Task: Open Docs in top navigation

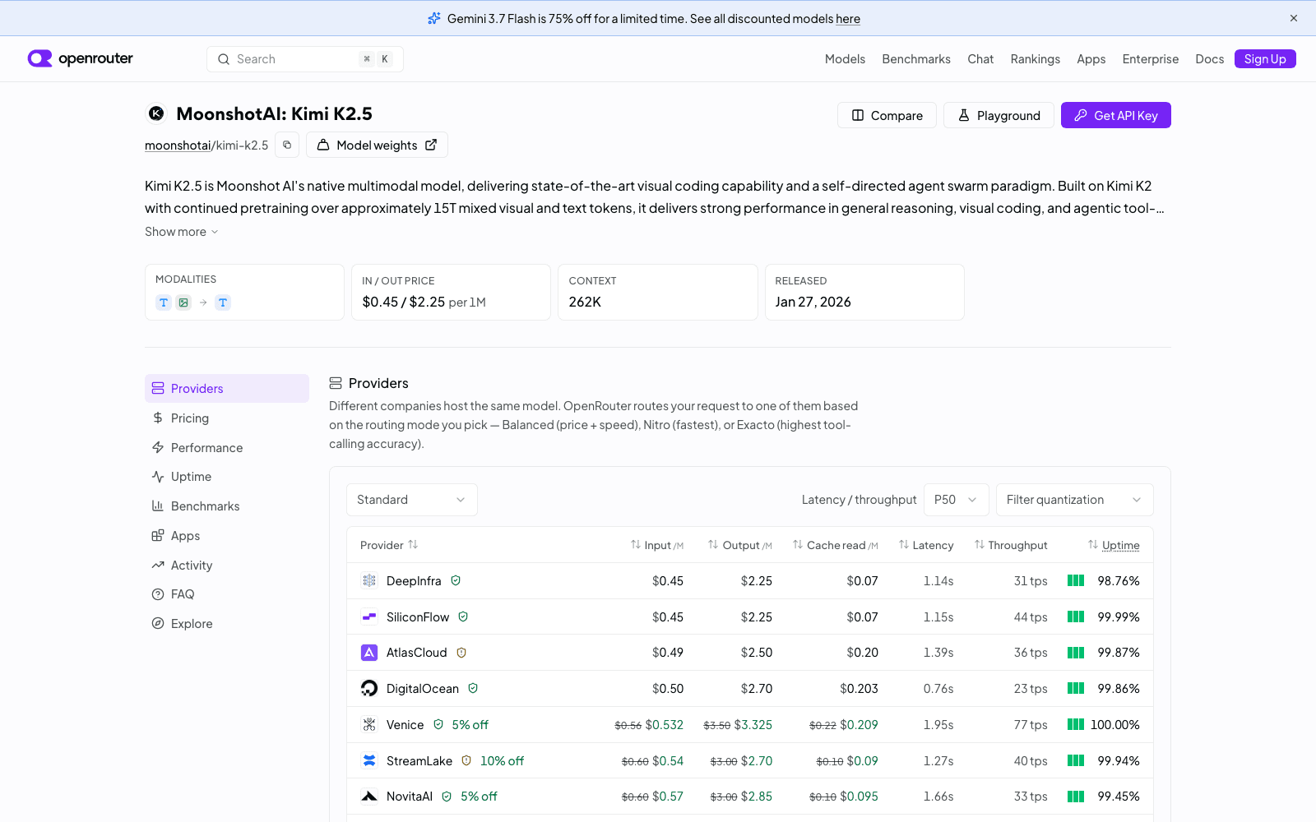Action: [x=1209, y=59]
